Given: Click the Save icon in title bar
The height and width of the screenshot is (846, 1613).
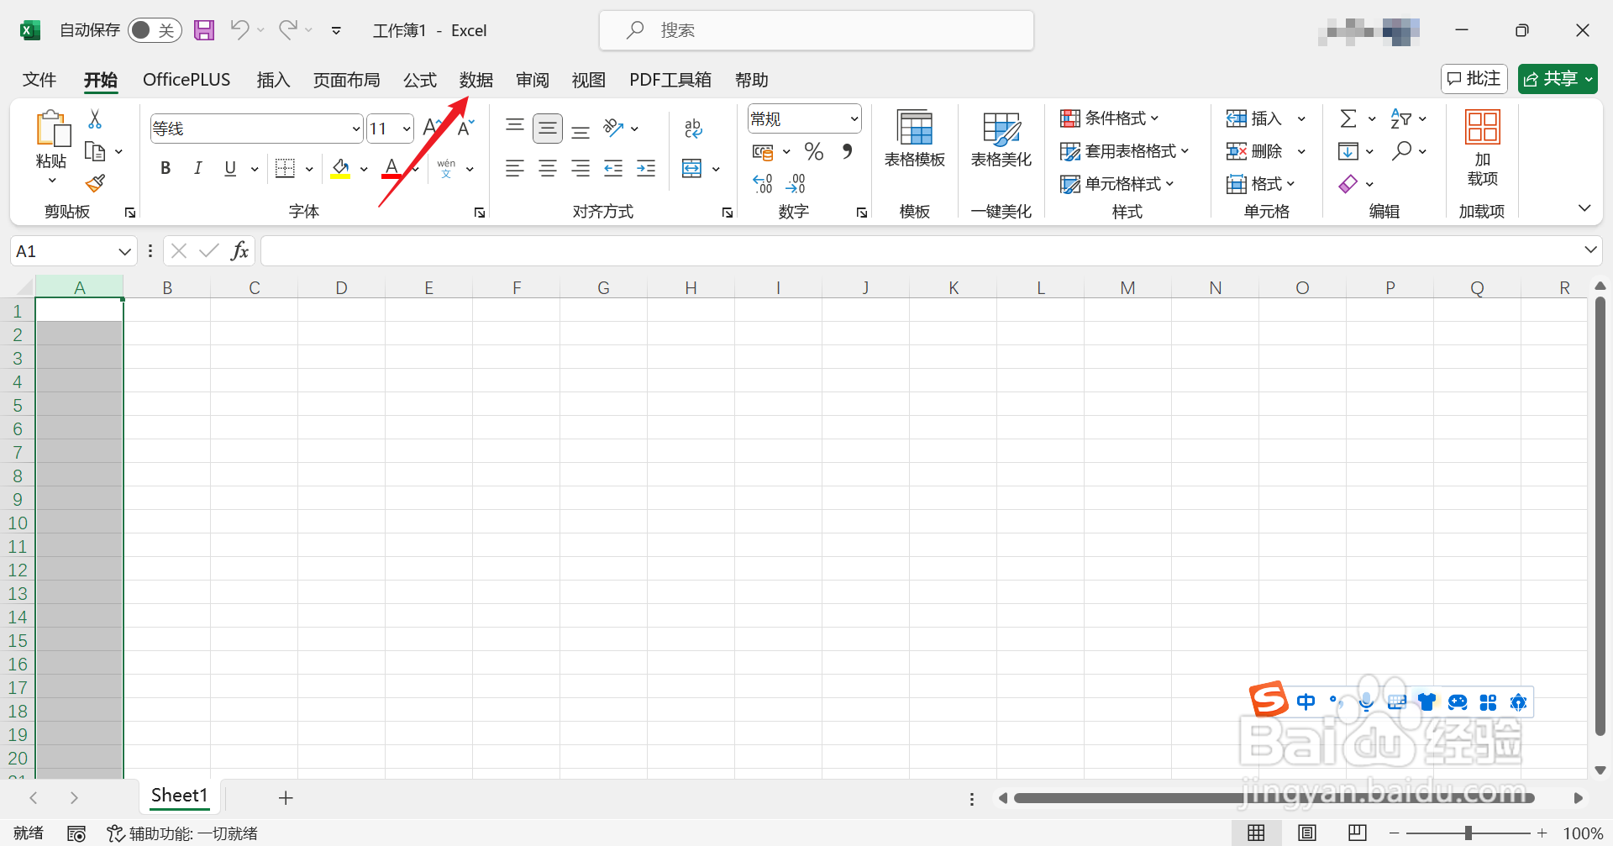Looking at the screenshot, I should pyautogui.click(x=204, y=30).
